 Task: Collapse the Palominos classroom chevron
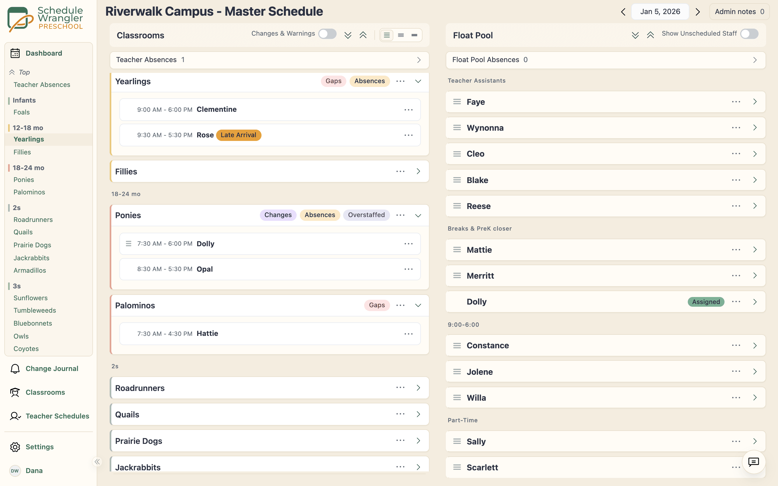tap(418, 305)
